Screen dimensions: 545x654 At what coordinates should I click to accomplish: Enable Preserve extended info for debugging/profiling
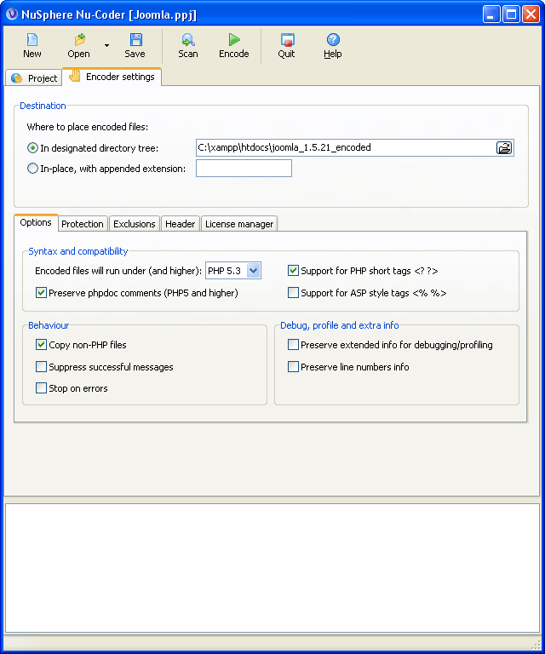click(x=293, y=345)
